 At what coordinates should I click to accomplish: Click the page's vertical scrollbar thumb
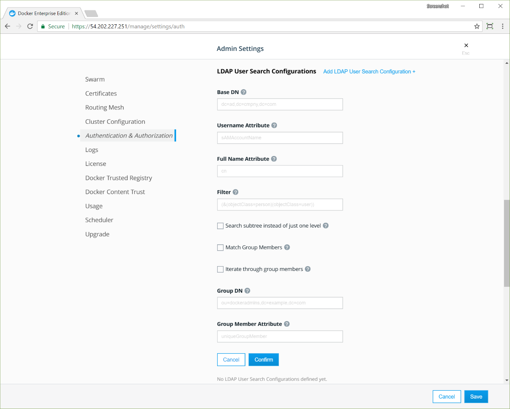tap(506, 243)
